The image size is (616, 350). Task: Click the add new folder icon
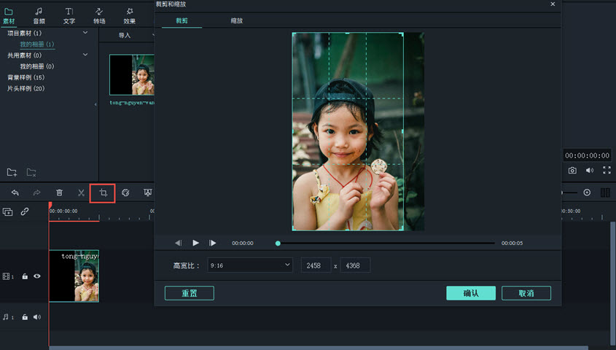pyautogui.click(x=12, y=172)
